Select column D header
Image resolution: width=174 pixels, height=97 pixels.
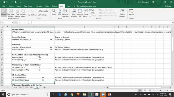(119, 27)
